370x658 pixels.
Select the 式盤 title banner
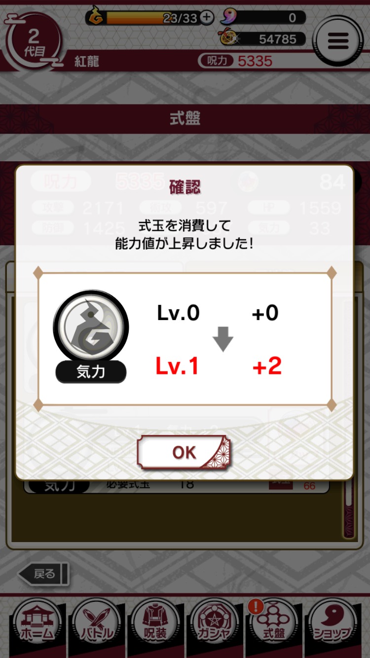185,119
